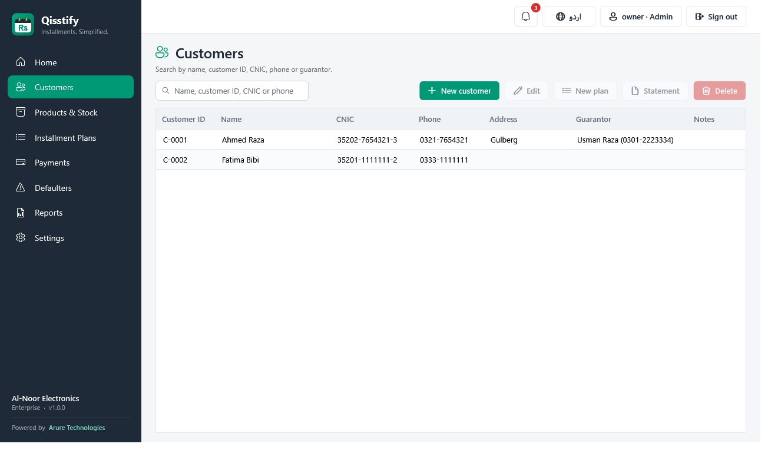
Task: Click the Customers people icon beside heading
Action: (x=162, y=52)
